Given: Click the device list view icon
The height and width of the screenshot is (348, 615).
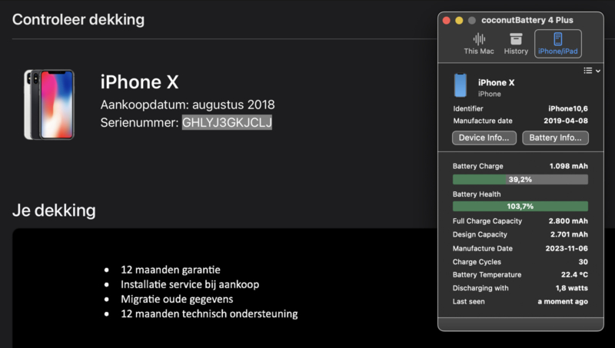Looking at the screenshot, I should [587, 71].
